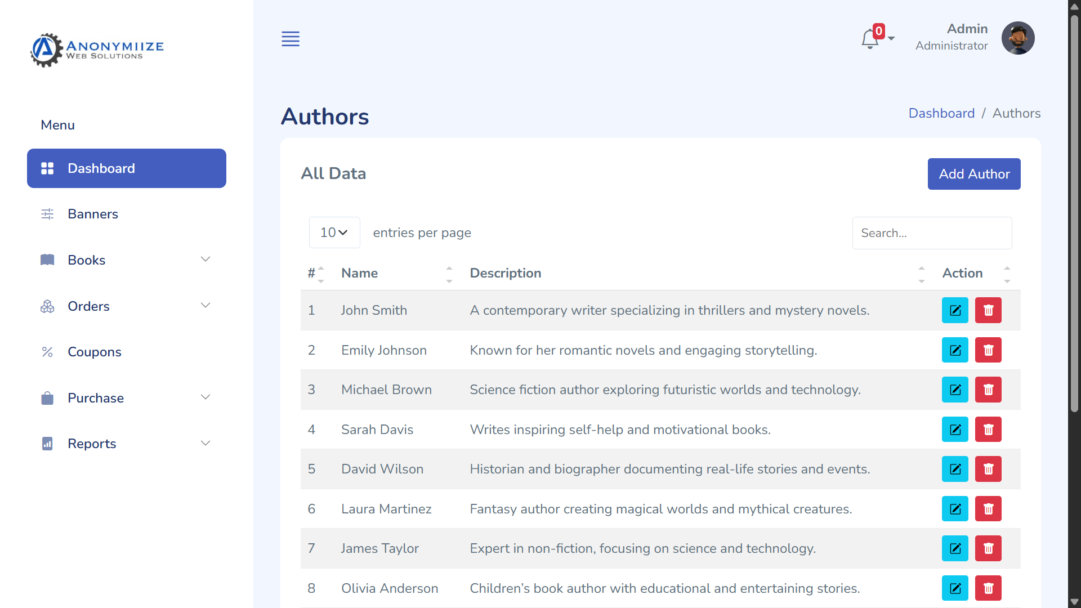Sort table by Action column arrows
The width and height of the screenshot is (1081, 608).
(x=1007, y=274)
